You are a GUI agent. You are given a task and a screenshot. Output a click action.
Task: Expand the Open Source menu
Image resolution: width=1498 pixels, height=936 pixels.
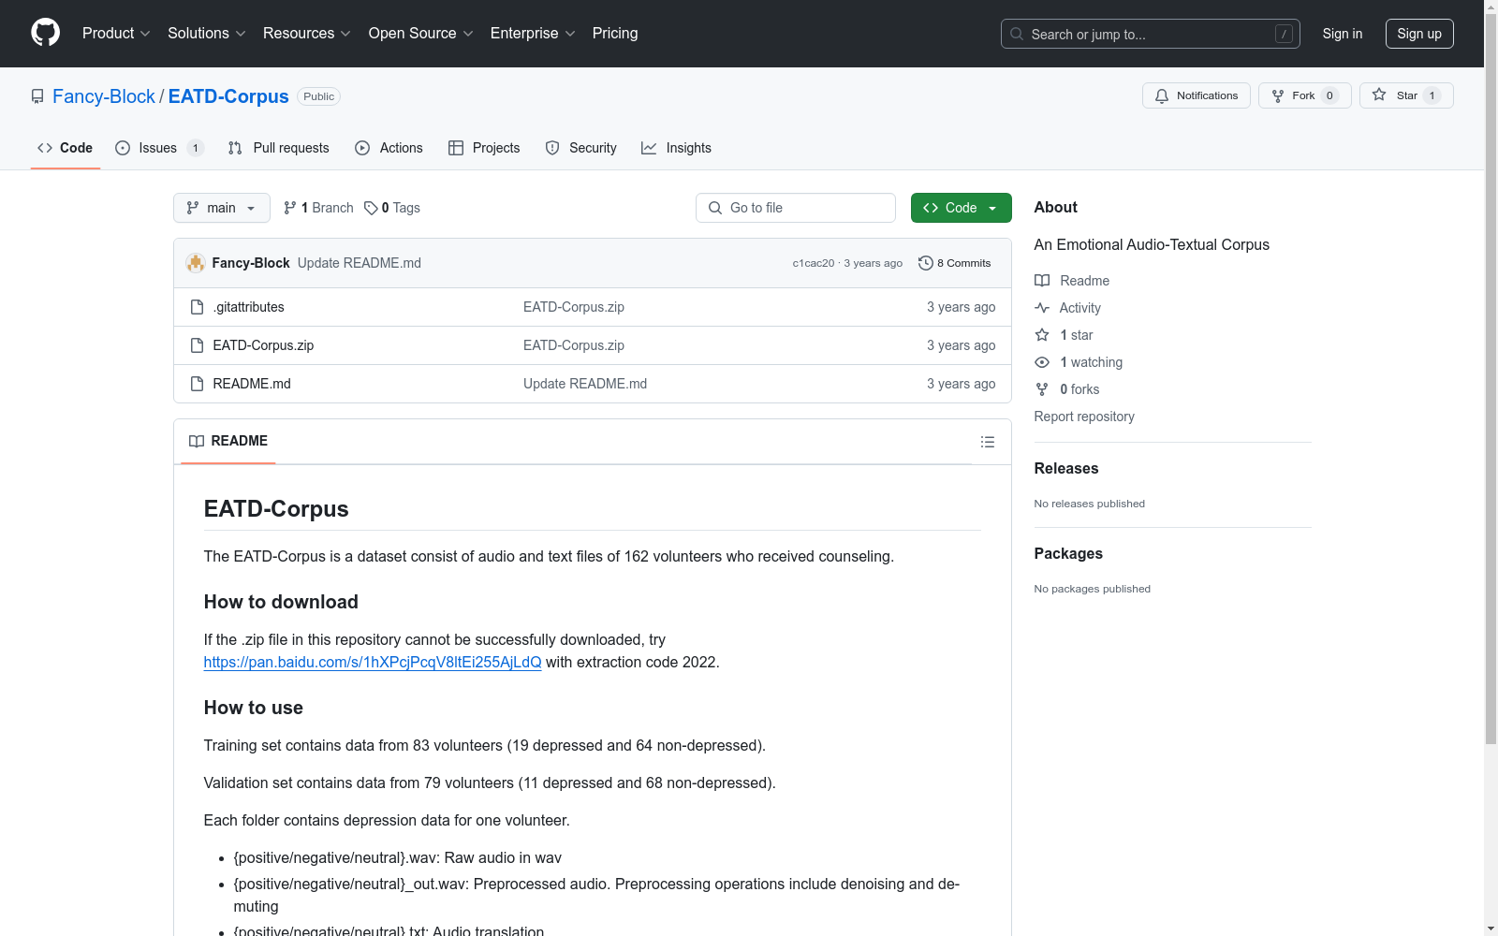[420, 34]
